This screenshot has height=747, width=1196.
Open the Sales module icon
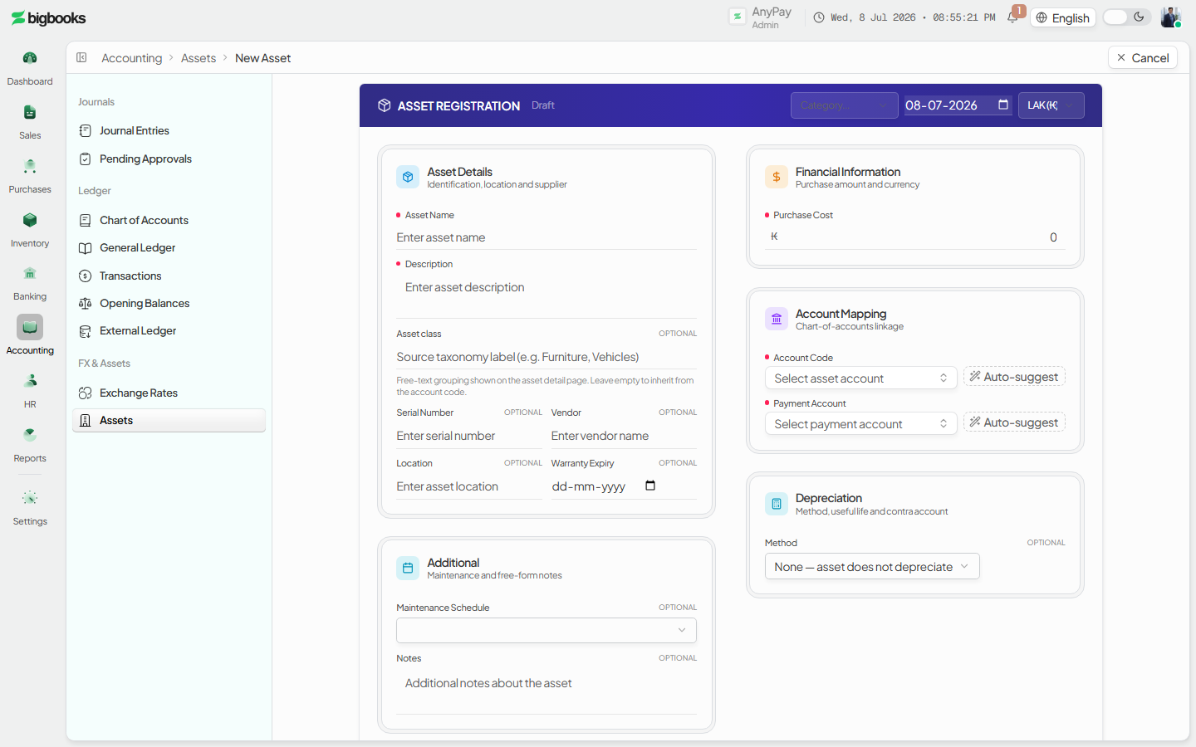point(30,112)
